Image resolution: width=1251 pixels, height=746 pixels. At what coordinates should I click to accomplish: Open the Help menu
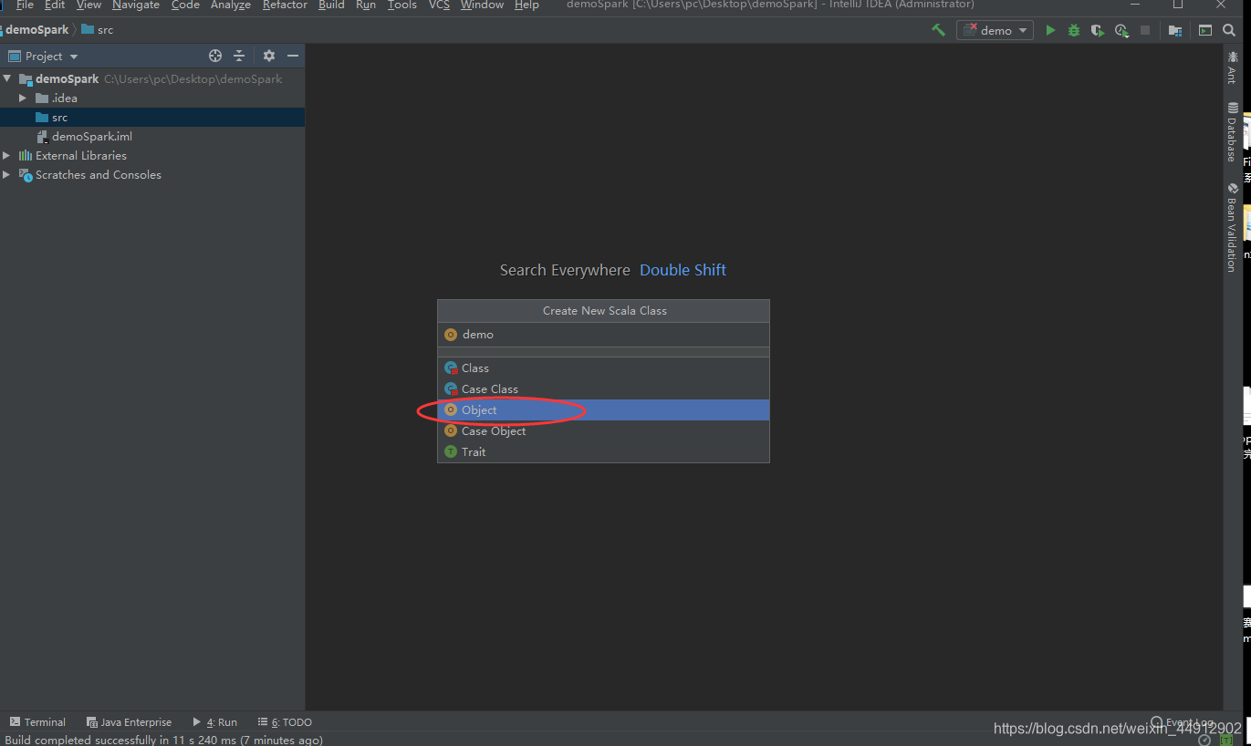[526, 5]
